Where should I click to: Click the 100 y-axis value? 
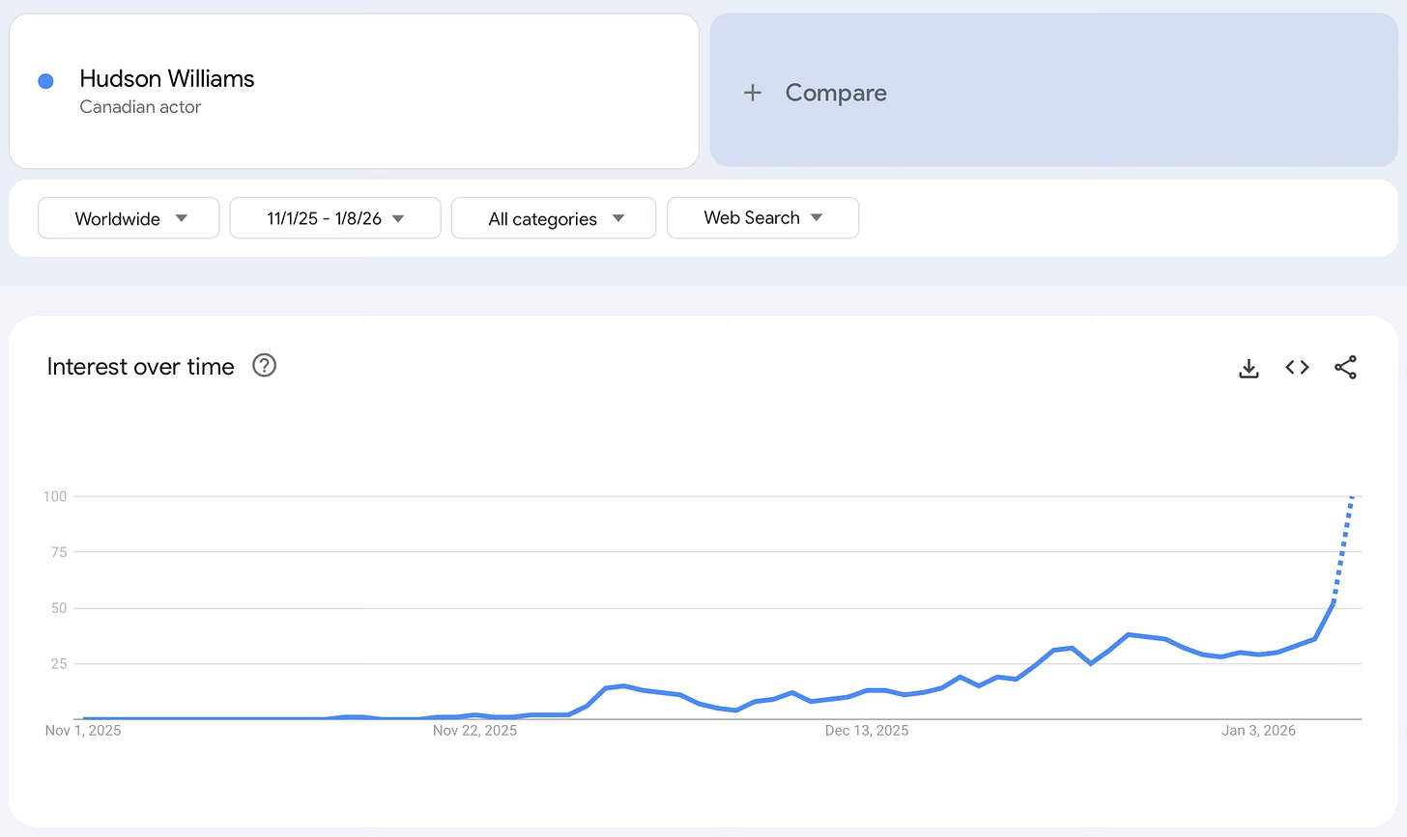click(x=55, y=496)
